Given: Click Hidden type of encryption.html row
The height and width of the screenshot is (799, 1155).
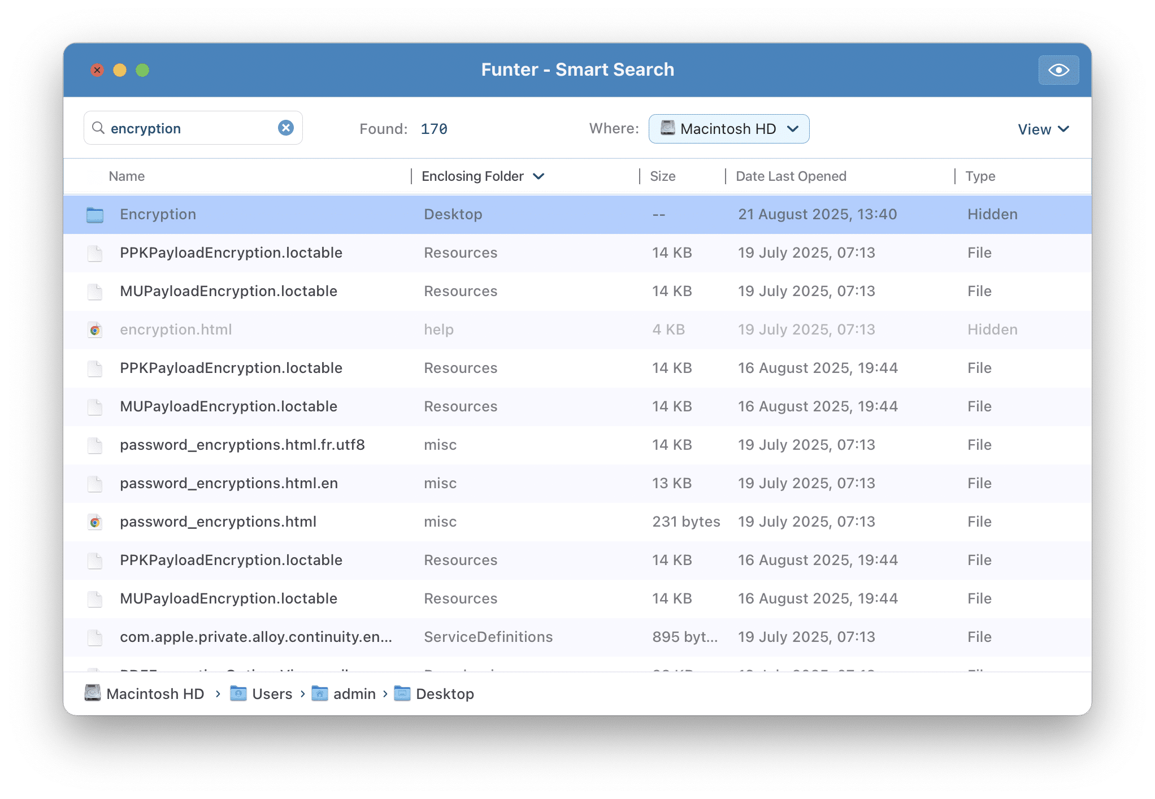Looking at the screenshot, I should pyautogui.click(x=992, y=329).
